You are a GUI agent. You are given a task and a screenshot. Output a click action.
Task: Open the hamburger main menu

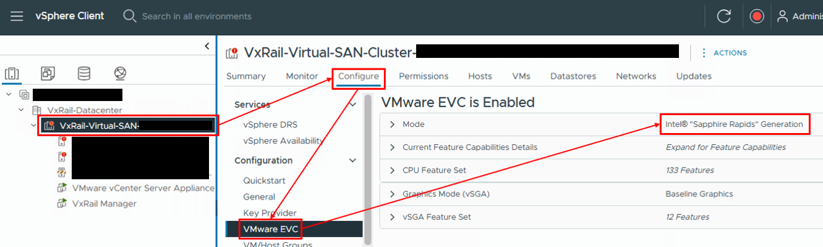click(17, 16)
